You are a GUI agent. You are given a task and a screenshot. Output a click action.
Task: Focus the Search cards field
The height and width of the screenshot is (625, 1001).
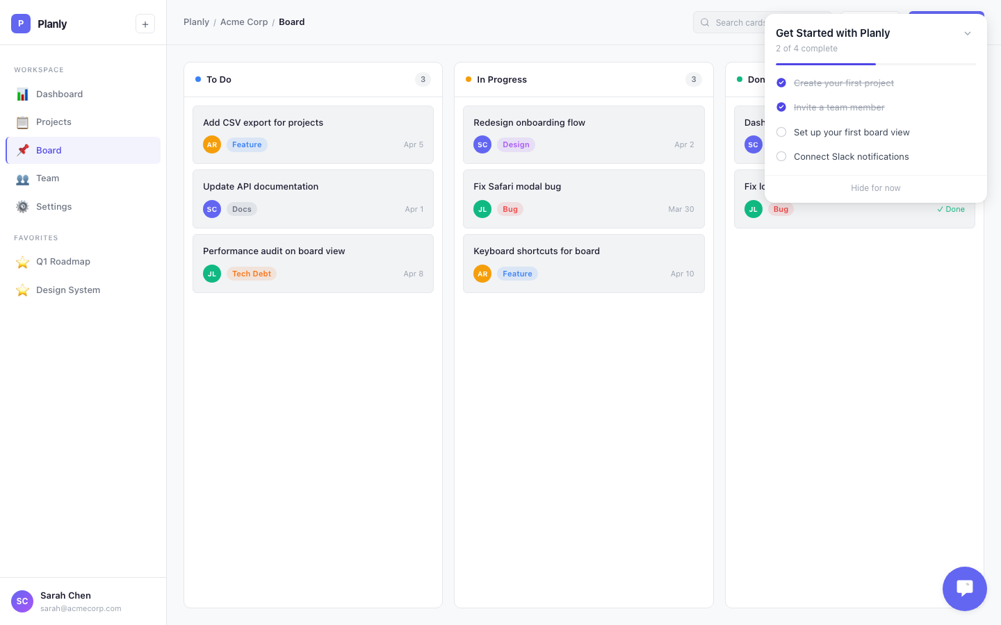click(737, 22)
